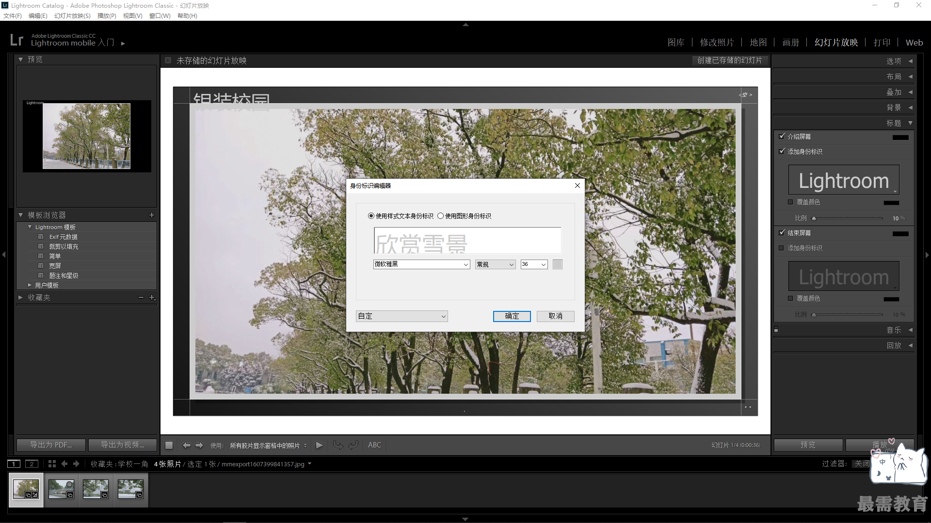Go forward arrow in filmstrip bar

[76, 464]
